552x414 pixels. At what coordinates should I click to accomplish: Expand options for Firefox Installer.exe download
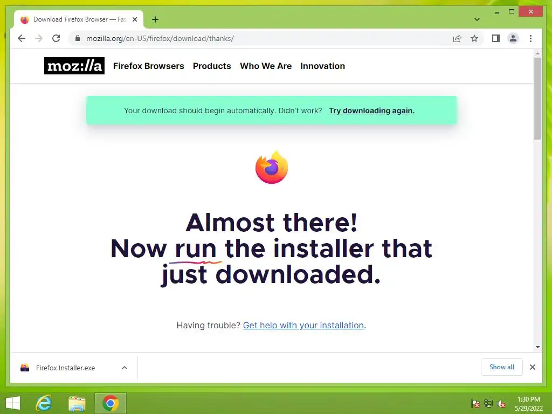pyautogui.click(x=125, y=368)
